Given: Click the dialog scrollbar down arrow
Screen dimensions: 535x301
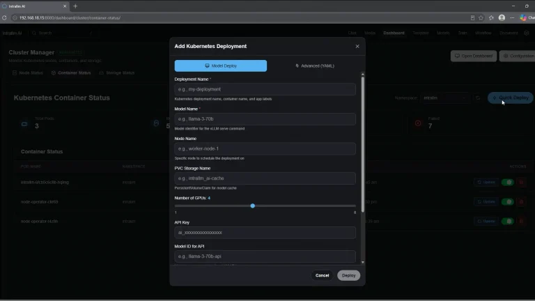Looking at the screenshot, I should click(363, 263).
